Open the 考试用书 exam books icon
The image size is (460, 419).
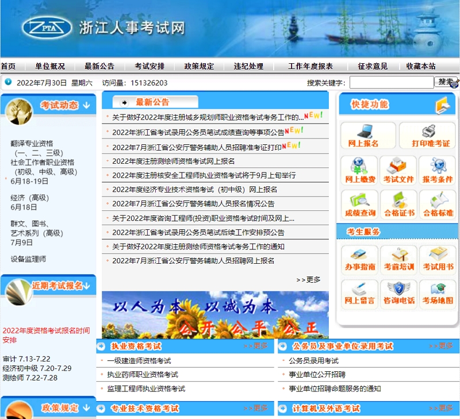point(438,260)
